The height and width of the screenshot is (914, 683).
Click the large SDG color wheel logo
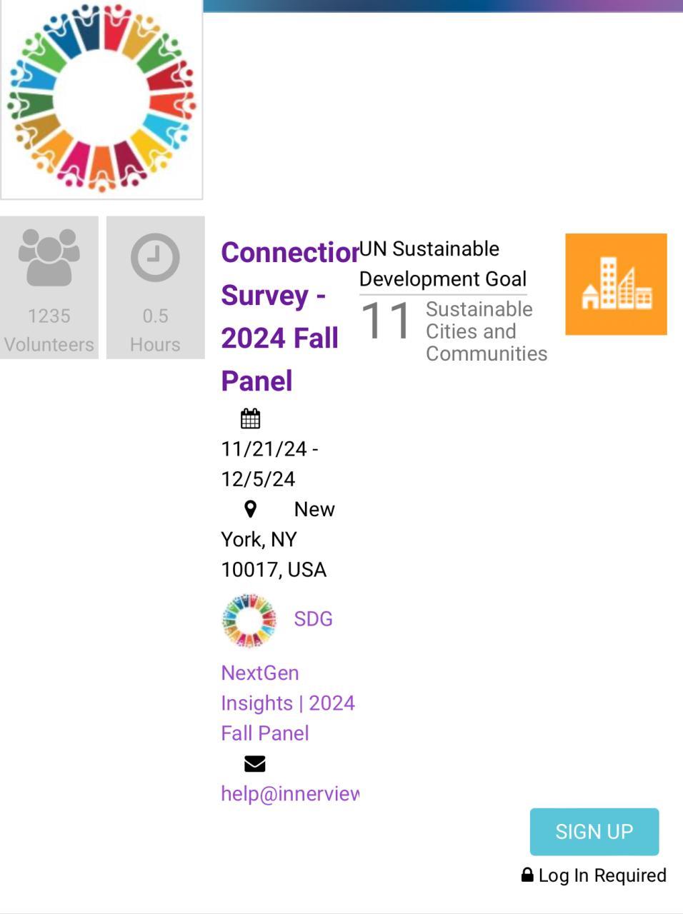(x=101, y=99)
